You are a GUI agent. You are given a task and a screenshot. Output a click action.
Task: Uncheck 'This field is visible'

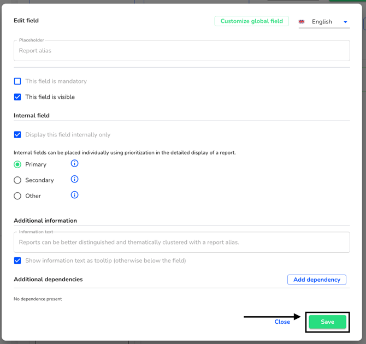pyautogui.click(x=17, y=97)
